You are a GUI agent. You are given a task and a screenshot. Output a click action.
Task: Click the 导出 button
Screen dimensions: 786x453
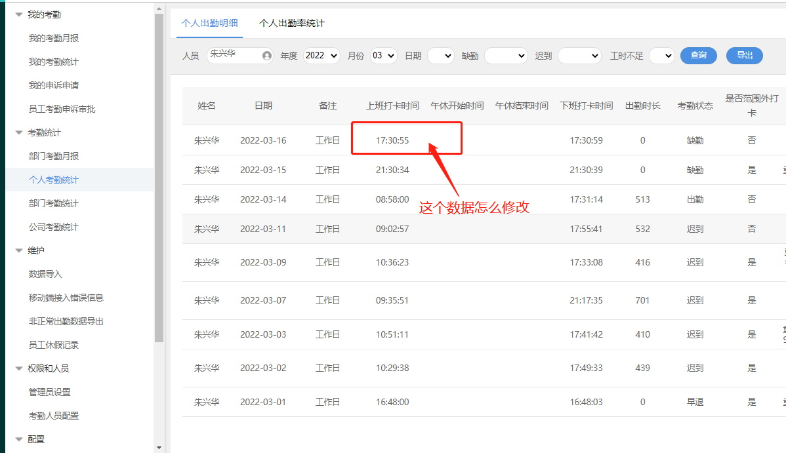click(745, 56)
